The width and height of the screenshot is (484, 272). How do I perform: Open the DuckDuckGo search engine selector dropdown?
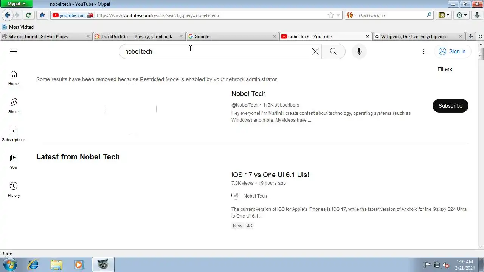pos(351,15)
